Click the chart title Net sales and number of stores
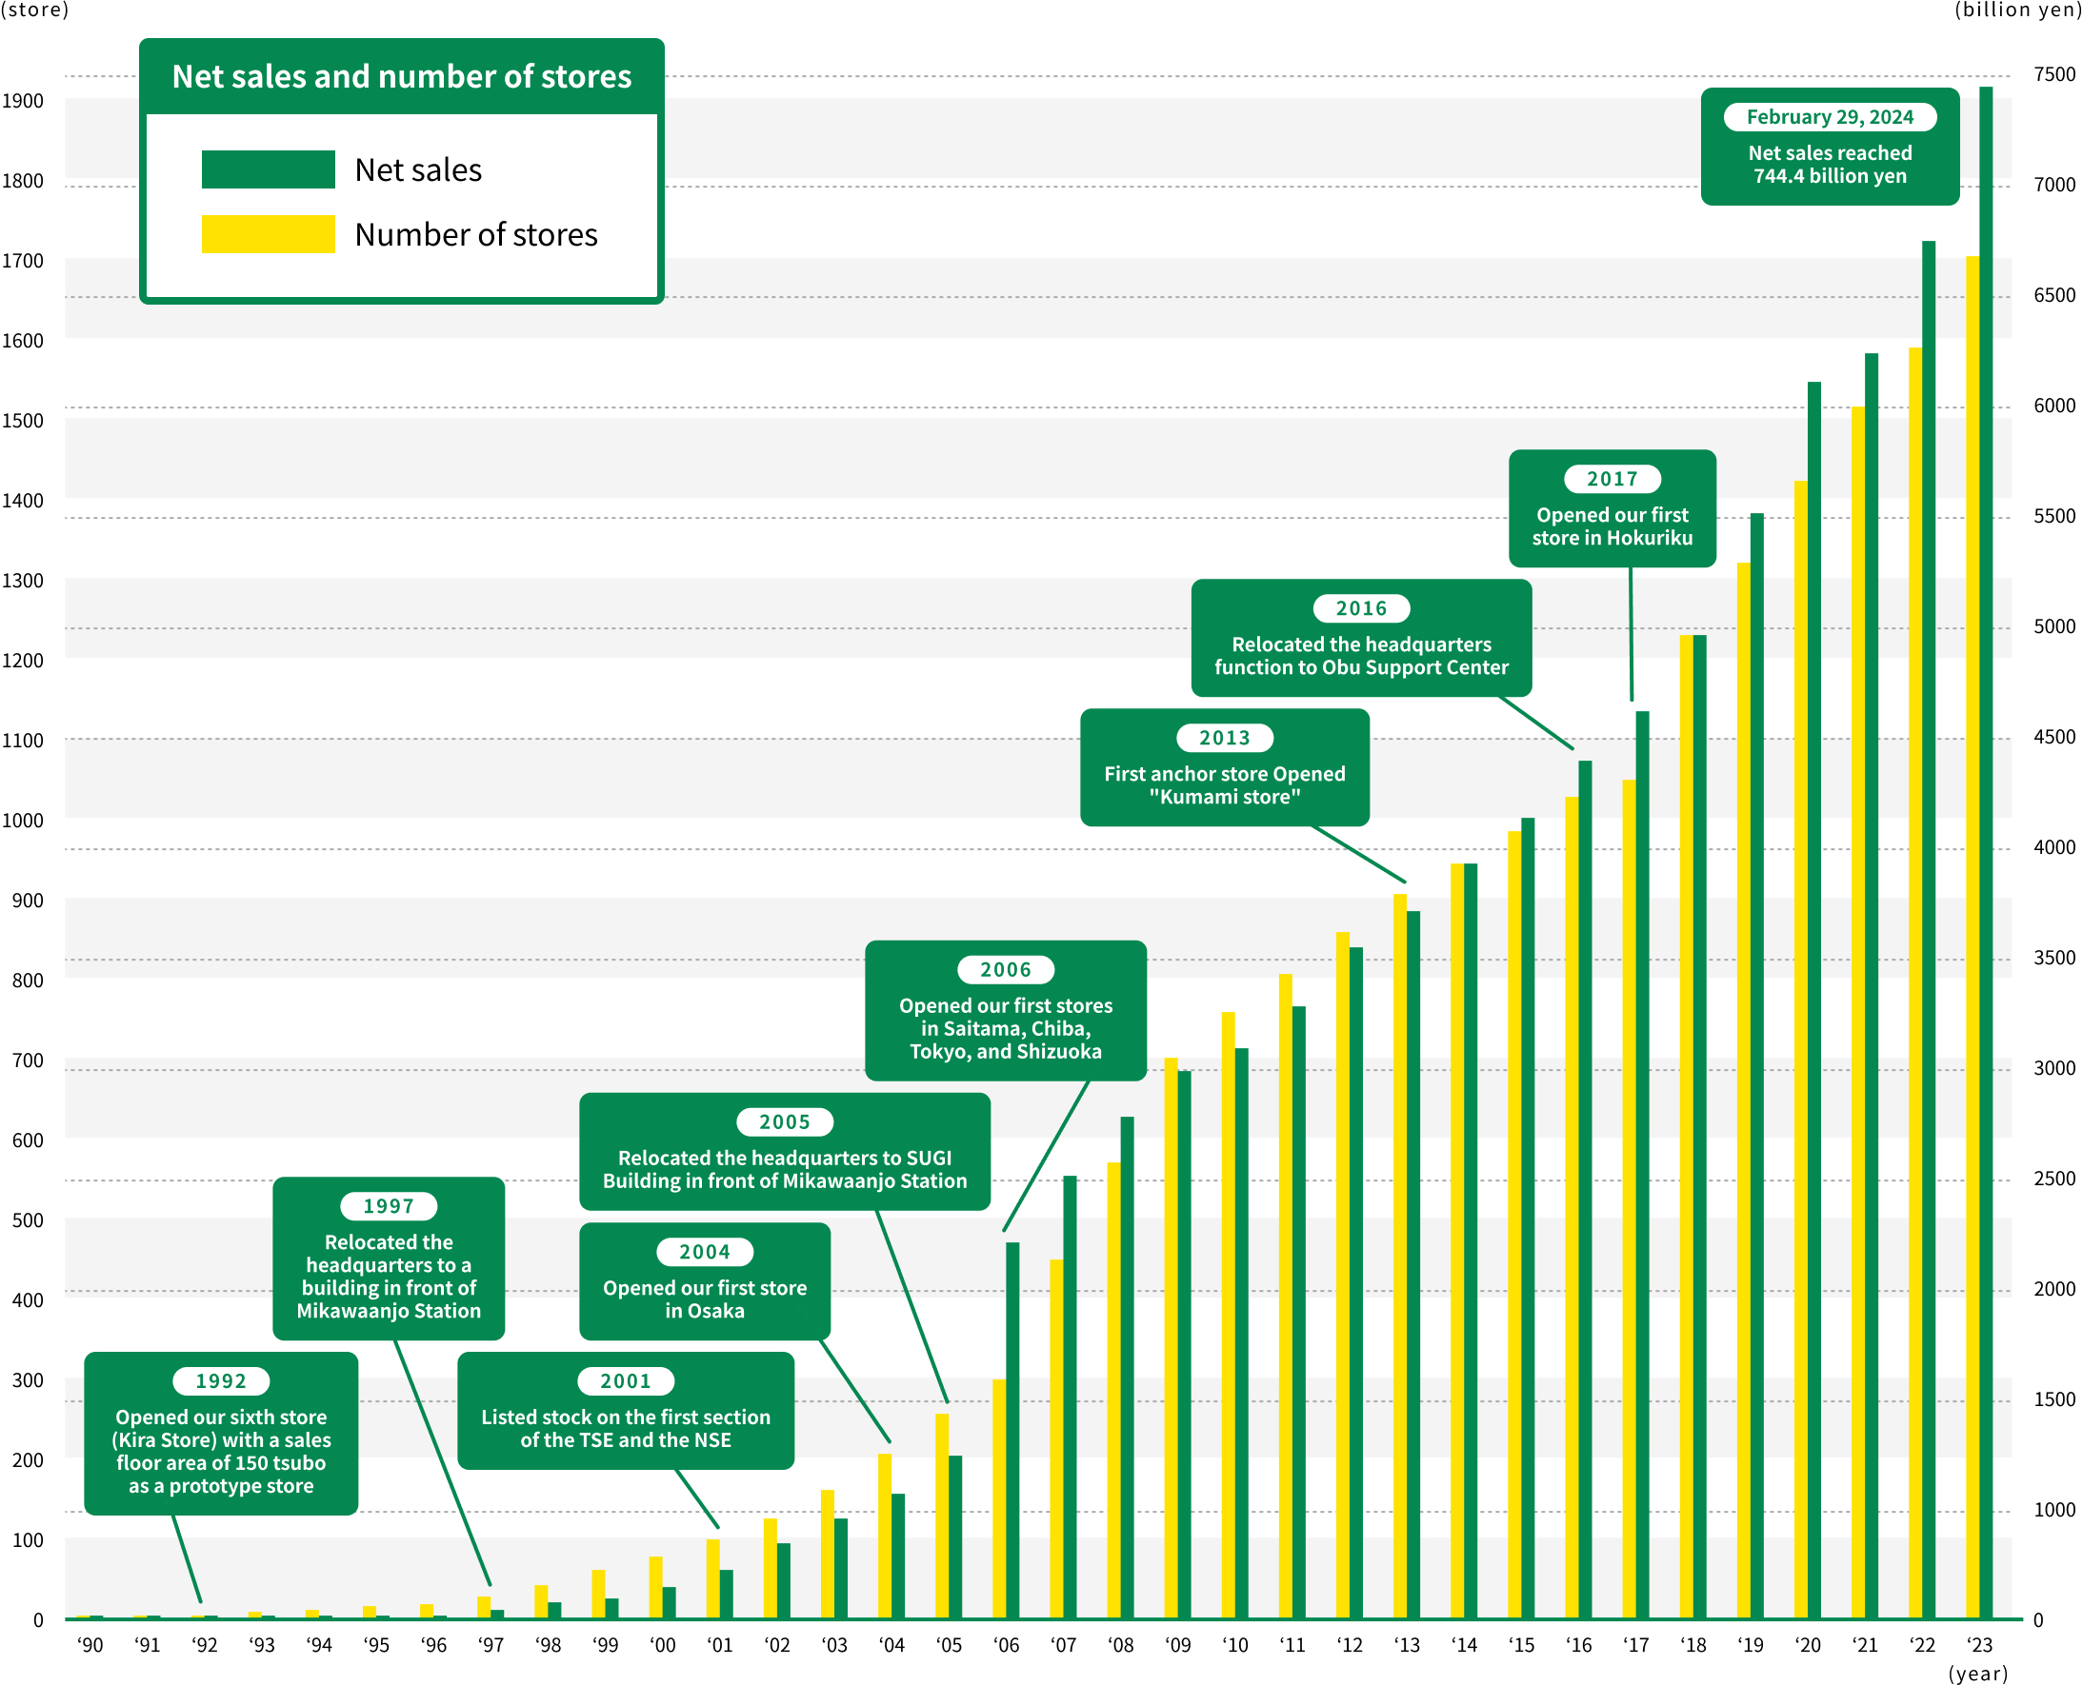Screen dimensions: 2083x1705 (401, 75)
